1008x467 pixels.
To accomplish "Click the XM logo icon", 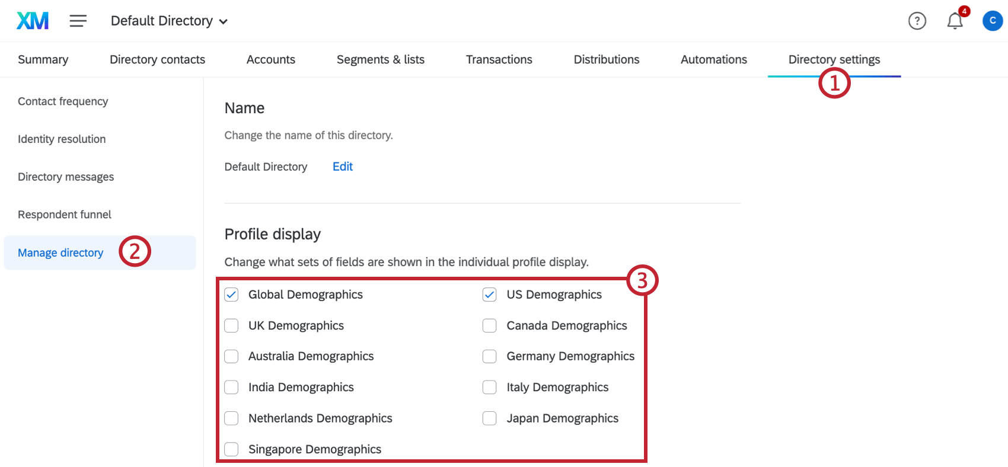I will [x=33, y=21].
